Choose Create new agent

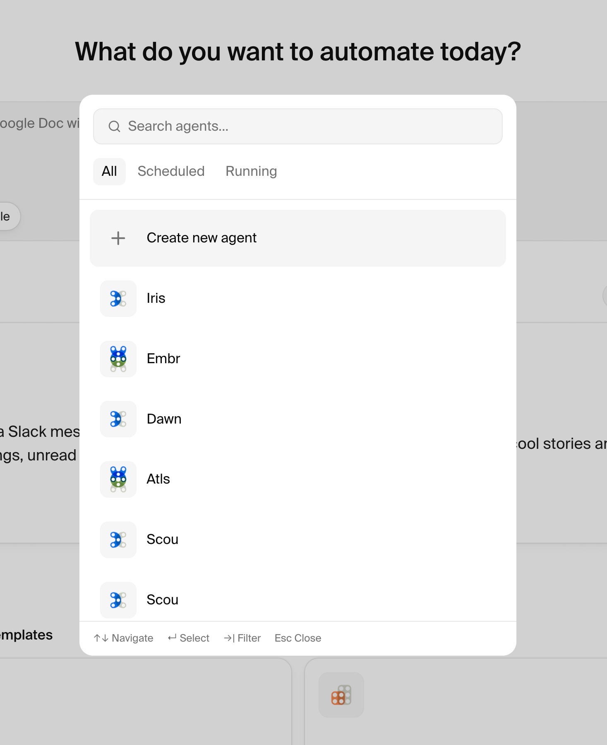coord(298,238)
